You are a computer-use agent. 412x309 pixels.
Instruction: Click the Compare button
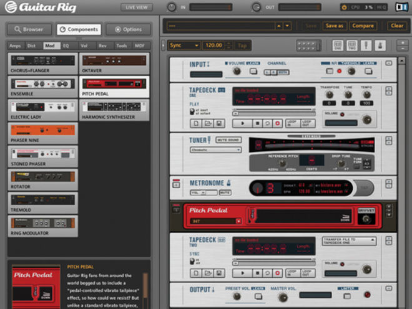coord(363,26)
